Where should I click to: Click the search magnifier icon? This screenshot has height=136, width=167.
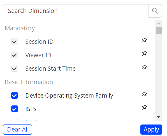(x=155, y=11)
